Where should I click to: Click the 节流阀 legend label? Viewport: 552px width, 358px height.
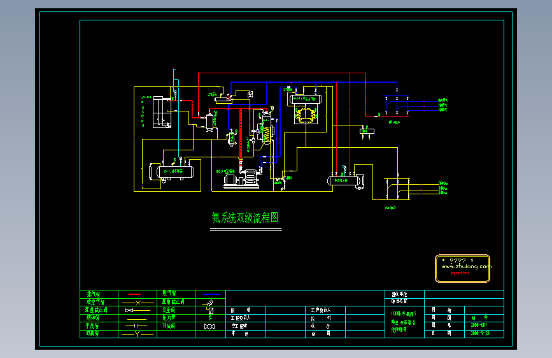pyautogui.click(x=169, y=326)
